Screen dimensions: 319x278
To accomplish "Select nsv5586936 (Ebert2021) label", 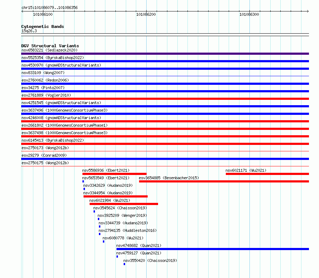I will (106, 170).
